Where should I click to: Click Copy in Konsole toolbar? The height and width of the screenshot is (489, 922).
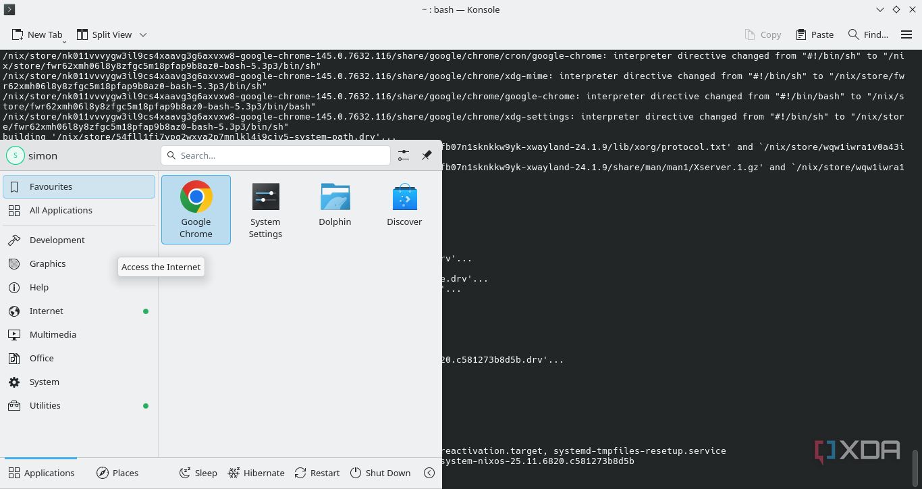click(763, 34)
